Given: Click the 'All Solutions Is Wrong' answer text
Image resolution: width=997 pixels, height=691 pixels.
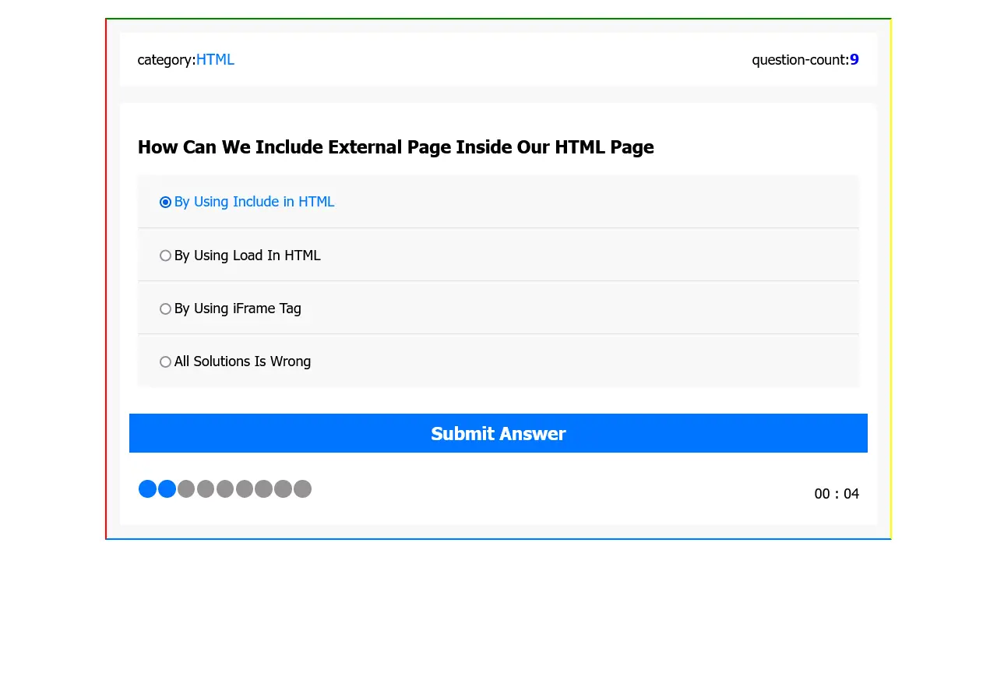Looking at the screenshot, I should tap(242, 361).
